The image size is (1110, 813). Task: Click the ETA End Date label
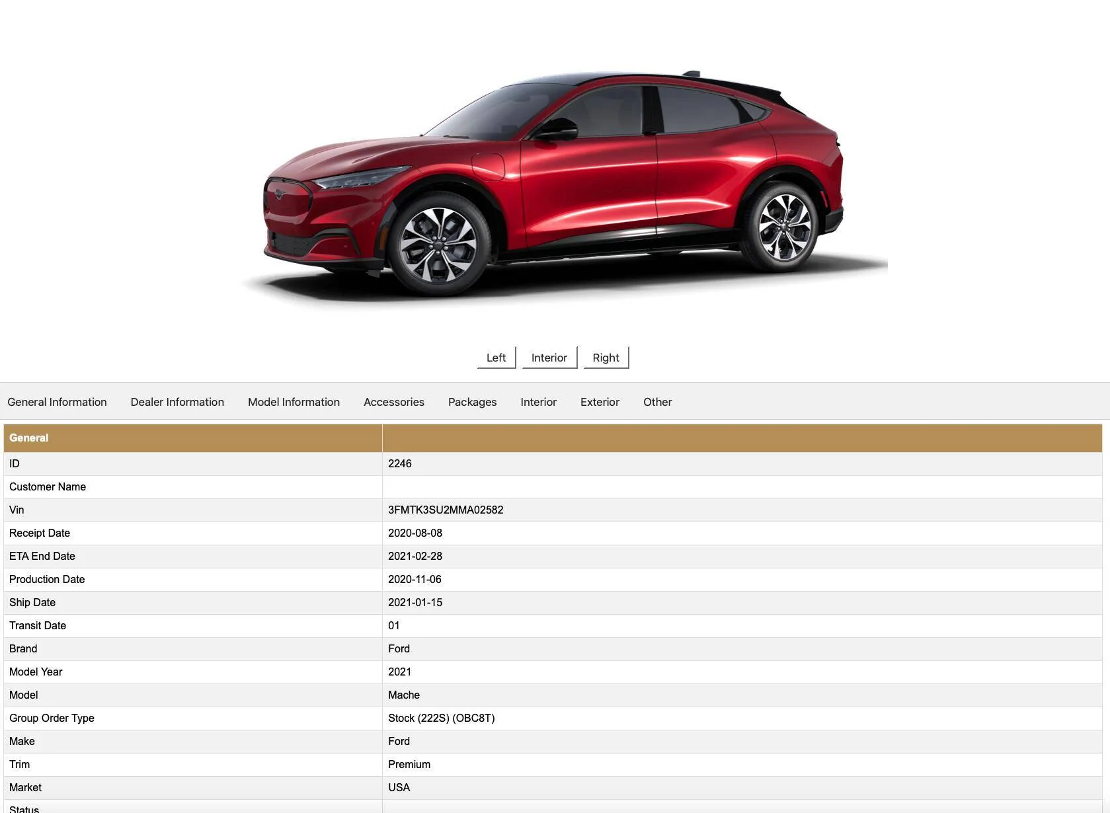[42, 556]
